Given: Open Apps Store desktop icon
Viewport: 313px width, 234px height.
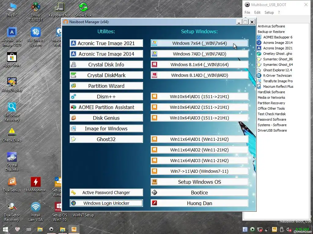Looking at the screenshot, I should (12, 60).
